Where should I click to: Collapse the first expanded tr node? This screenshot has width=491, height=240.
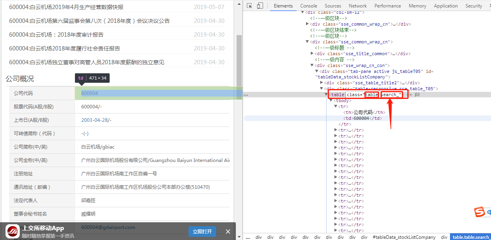point(336,107)
